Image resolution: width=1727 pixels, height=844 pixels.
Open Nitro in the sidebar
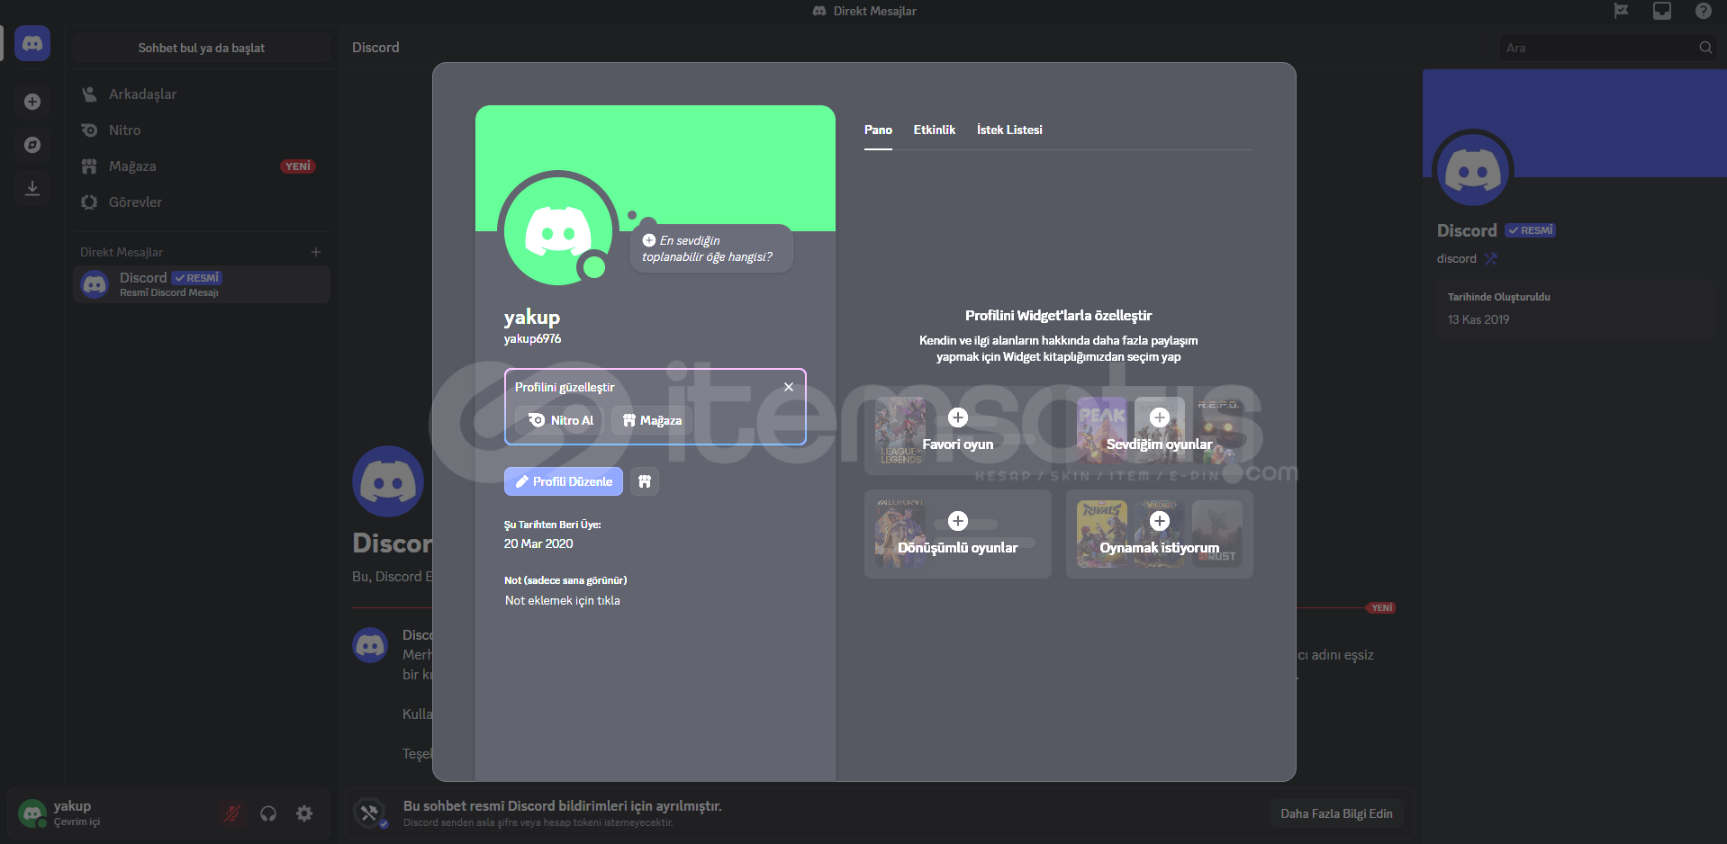pyautogui.click(x=202, y=130)
